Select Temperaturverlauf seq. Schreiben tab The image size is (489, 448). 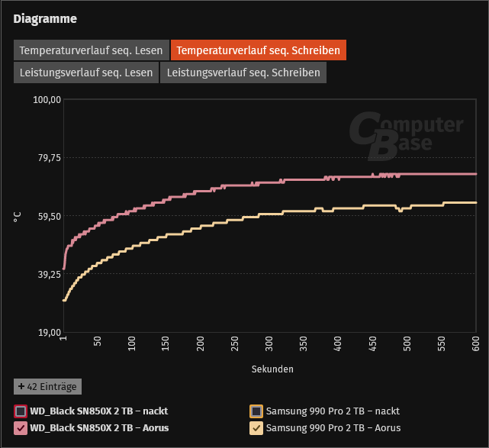(x=258, y=50)
